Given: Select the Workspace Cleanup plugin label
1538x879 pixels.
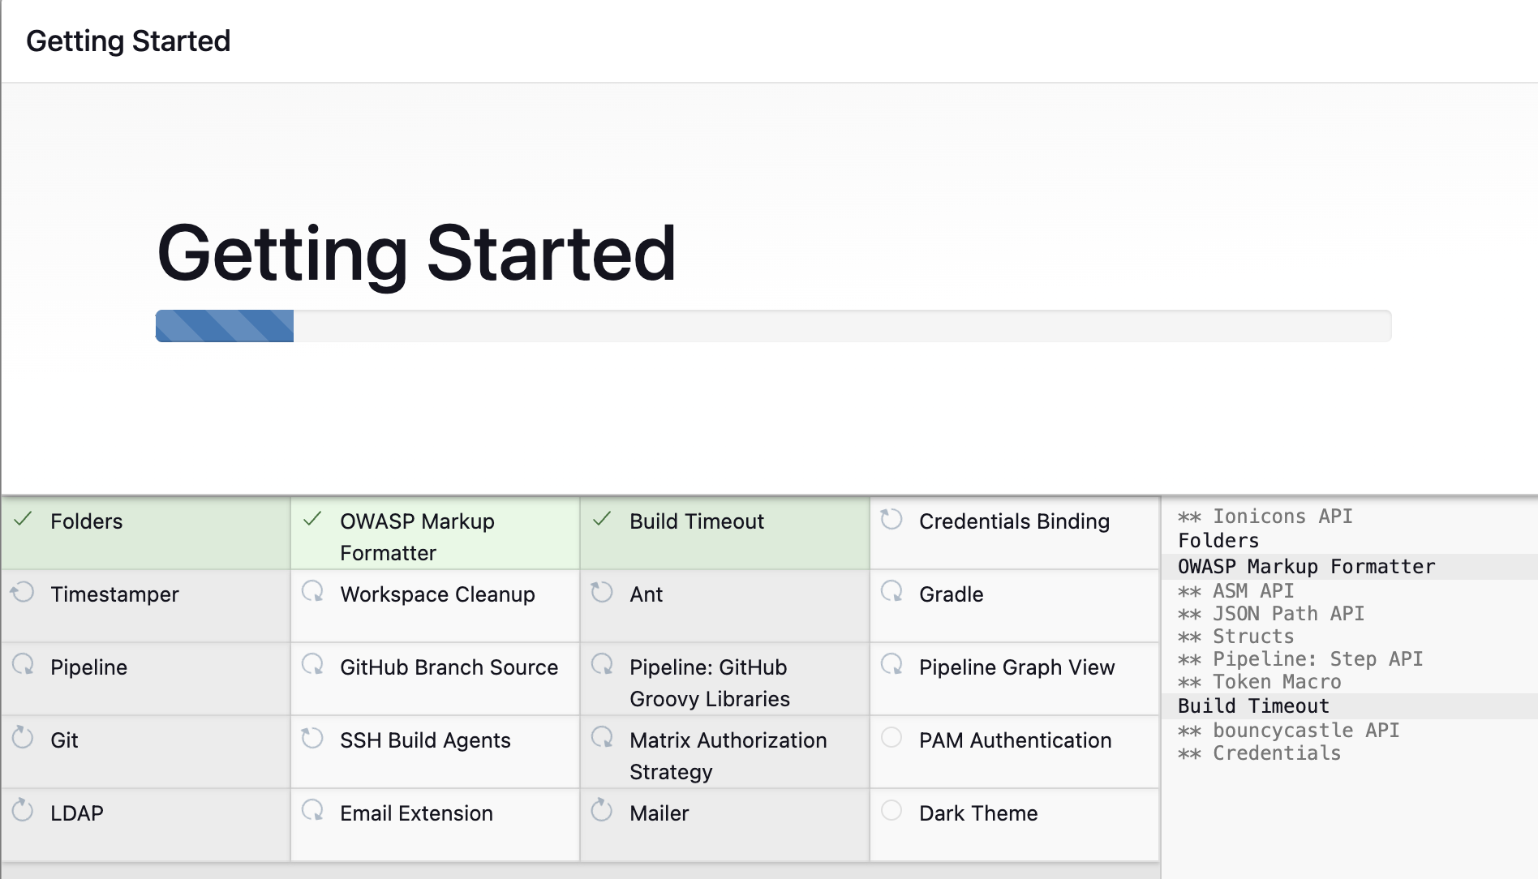Looking at the screenshot, I should coord(437,594).
